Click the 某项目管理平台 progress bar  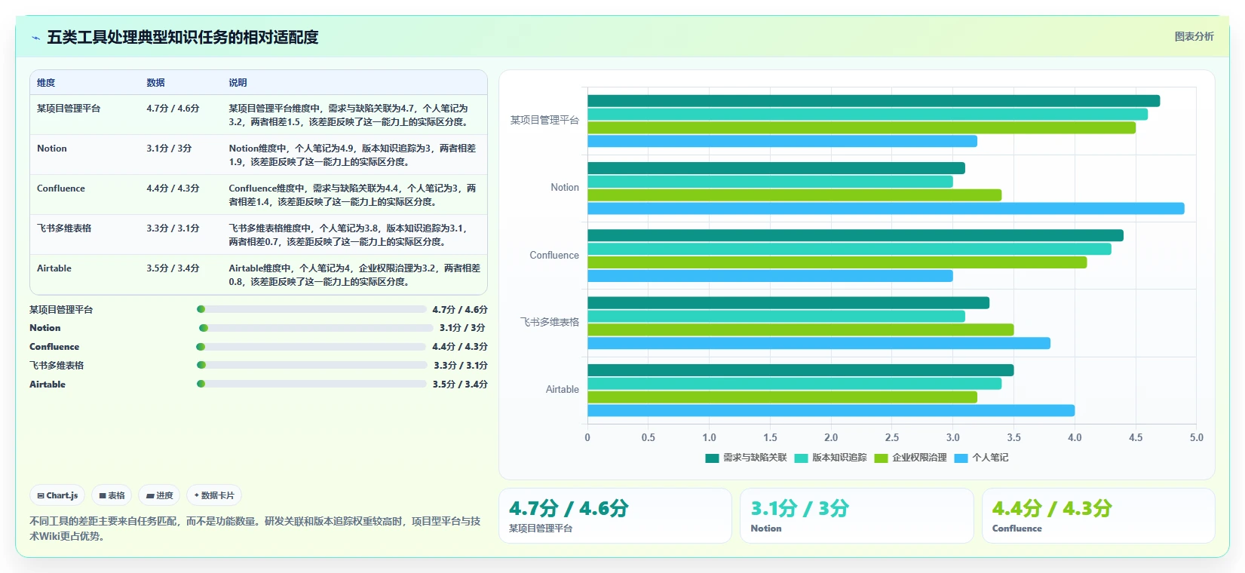click(x=311, y=309)
